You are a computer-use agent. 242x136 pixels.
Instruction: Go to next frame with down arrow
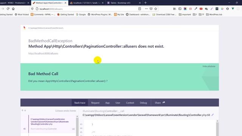(25, 110)
